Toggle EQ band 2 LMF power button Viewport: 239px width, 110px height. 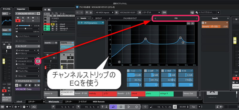pyautogui.click(x=146, y=71)
